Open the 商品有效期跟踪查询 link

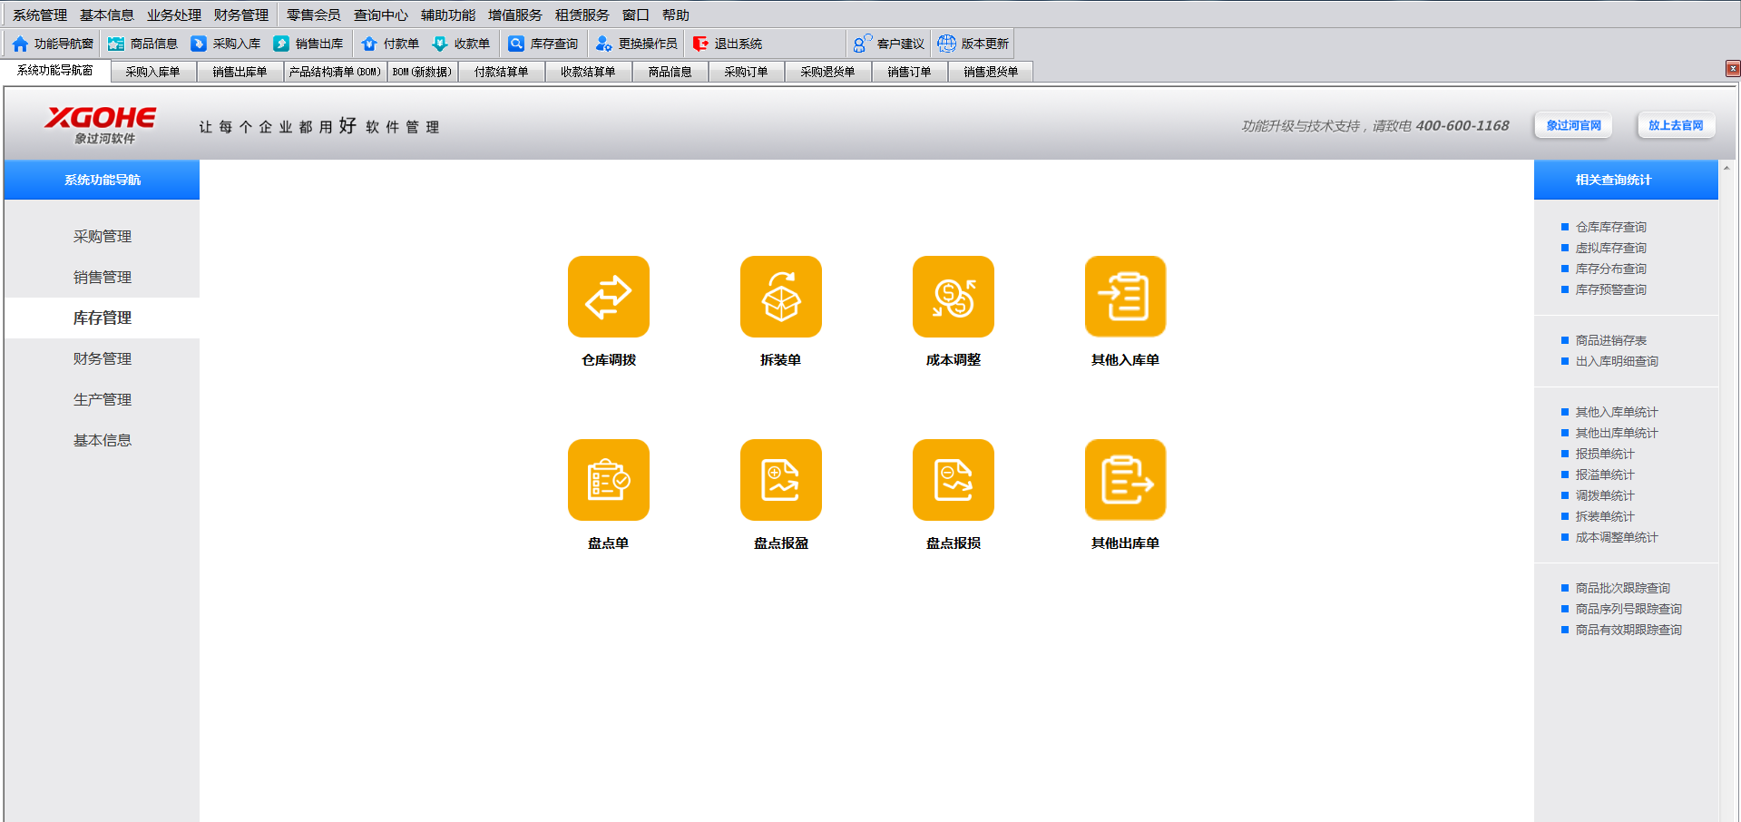(x=1629, y=630)
